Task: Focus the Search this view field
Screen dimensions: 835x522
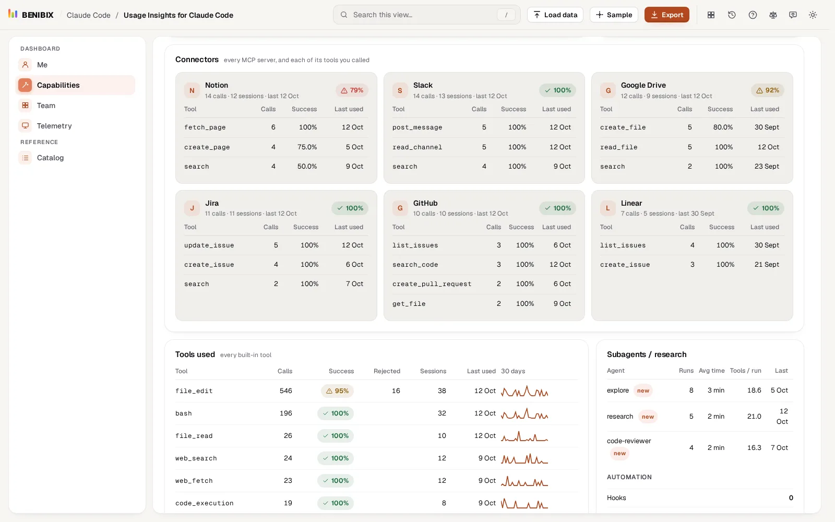Action: coord(426,15)
